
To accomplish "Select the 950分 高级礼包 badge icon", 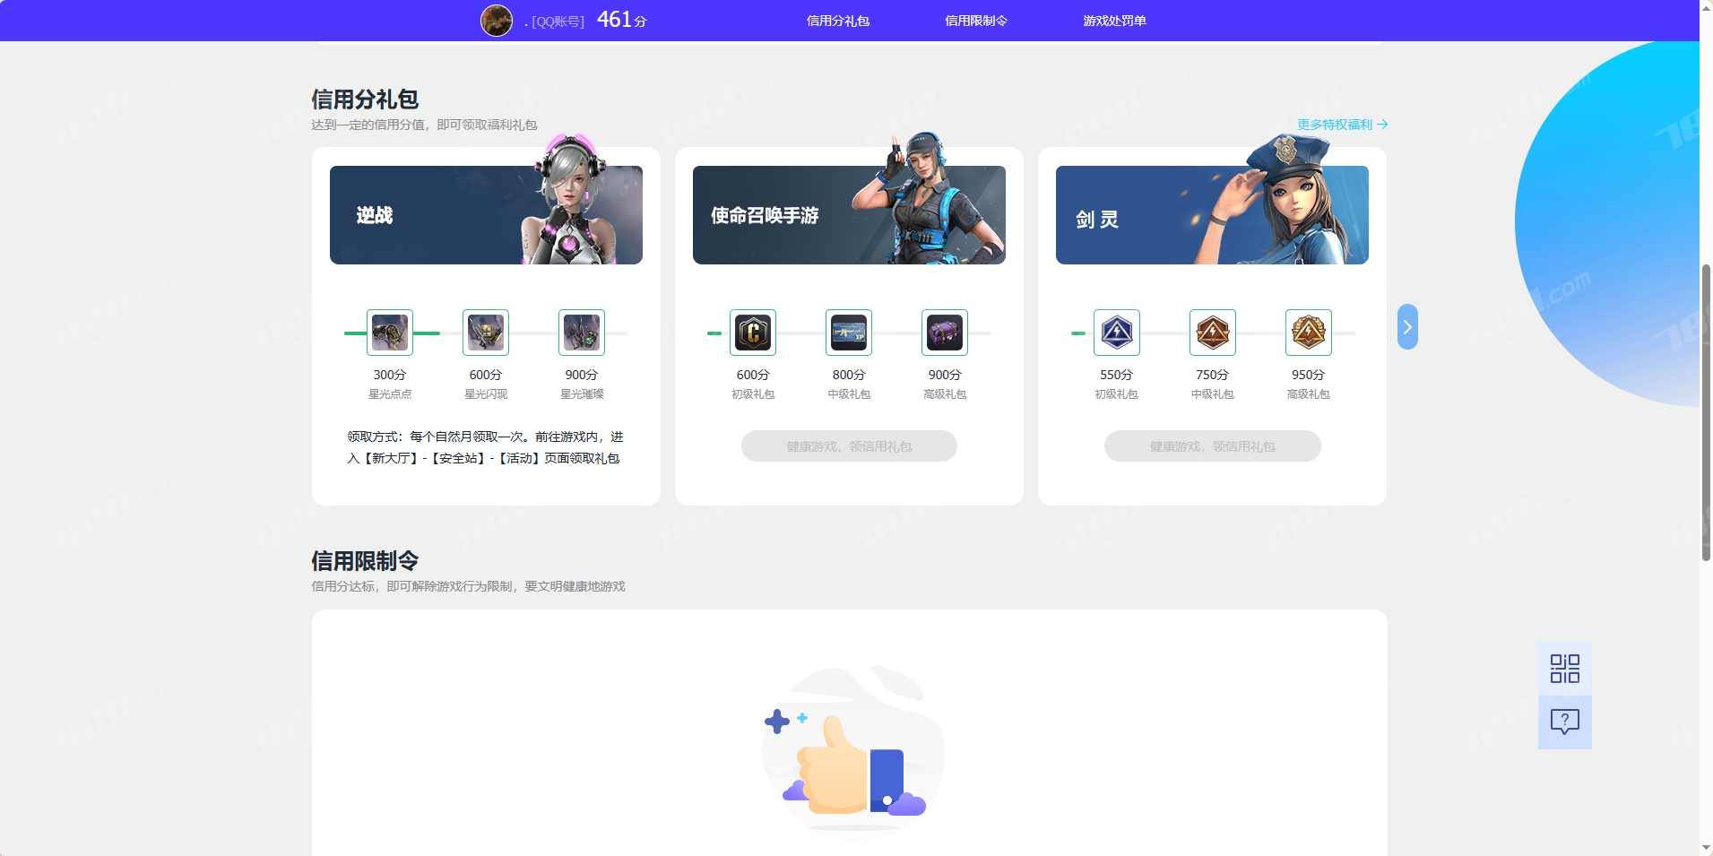I will 1308,333.
